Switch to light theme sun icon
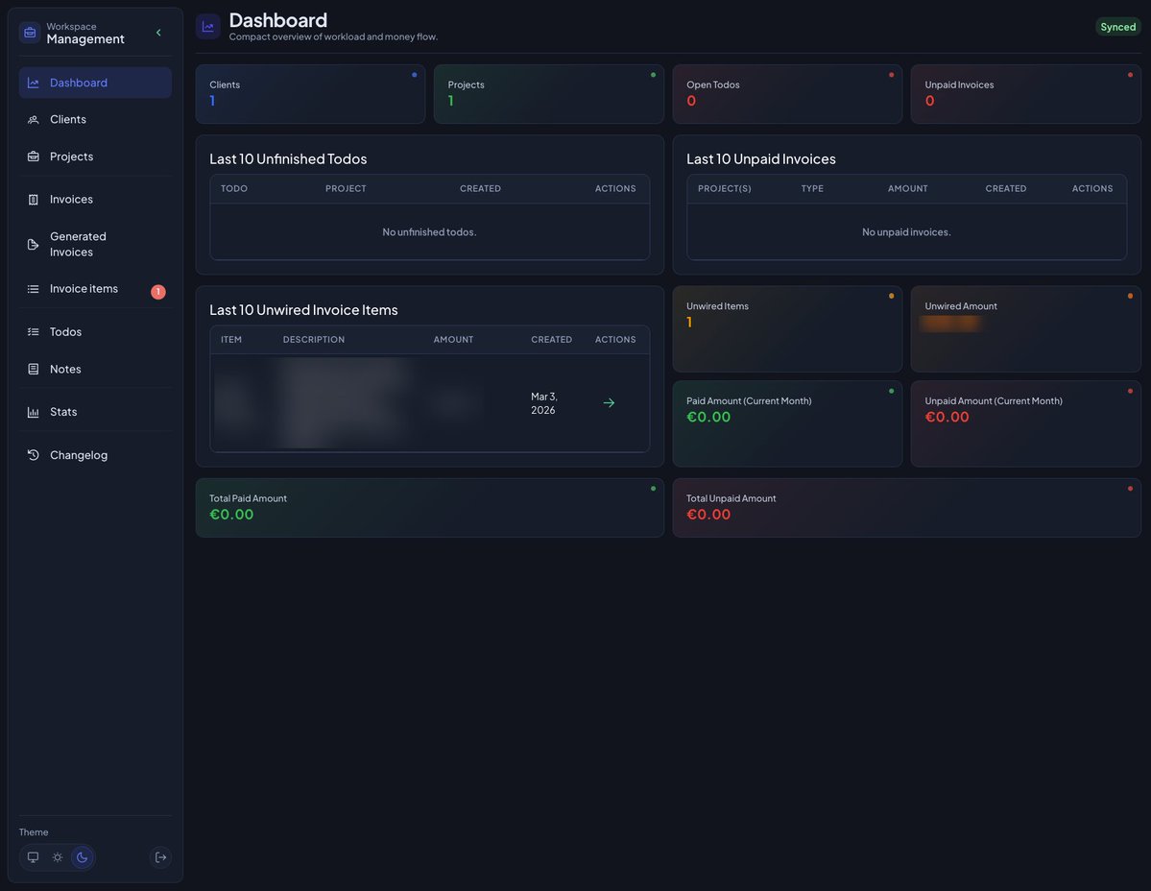This screenshot has height=891, width=1151. (58, 857)
